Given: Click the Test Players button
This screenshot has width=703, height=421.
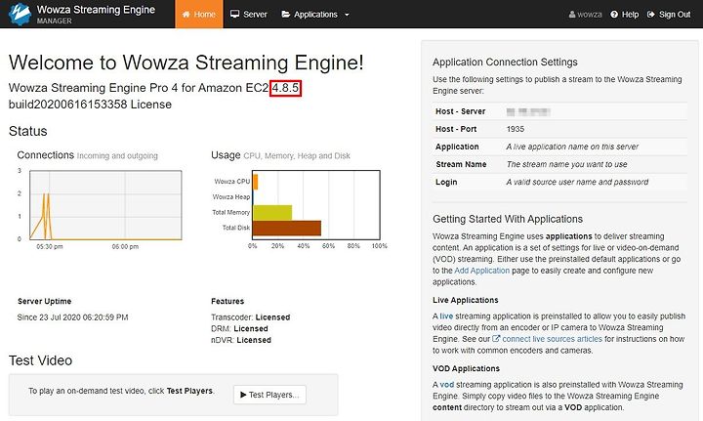Looking at the screenshot, I should [269, 395].
